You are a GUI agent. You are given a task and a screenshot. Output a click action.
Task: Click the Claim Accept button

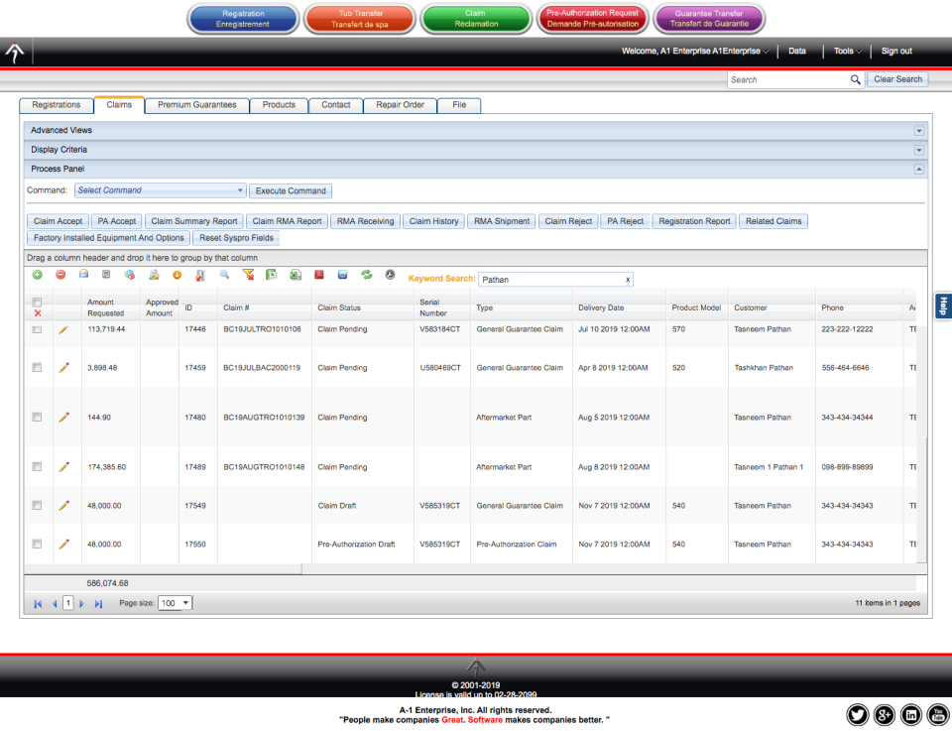click(x=59, y=221)
